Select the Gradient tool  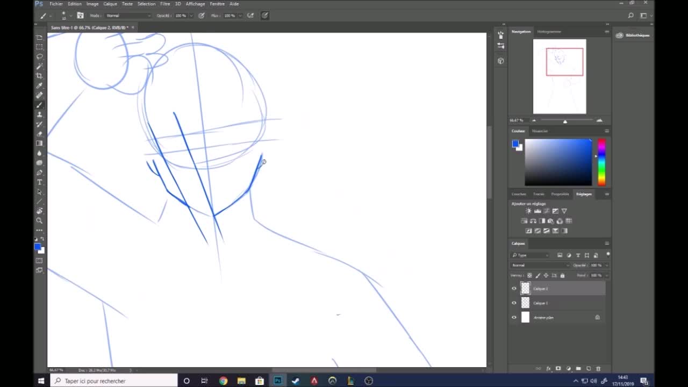tap(39, 144)
